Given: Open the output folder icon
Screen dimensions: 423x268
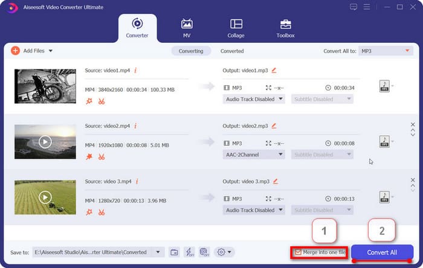Looking at the screenshot, I should 174,252.
